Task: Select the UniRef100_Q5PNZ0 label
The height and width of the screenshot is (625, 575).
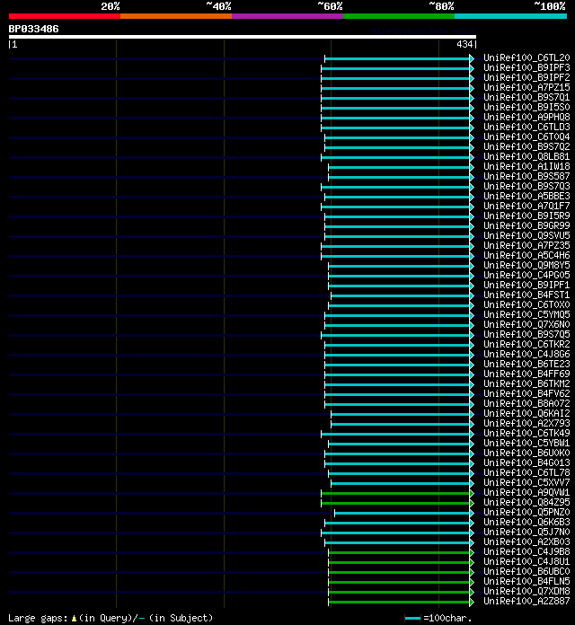Action: pyautogui.click(x=526, y=512)
